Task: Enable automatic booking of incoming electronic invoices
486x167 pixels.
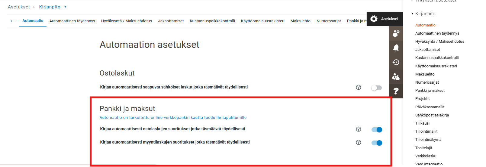Action: pos(376,88)
